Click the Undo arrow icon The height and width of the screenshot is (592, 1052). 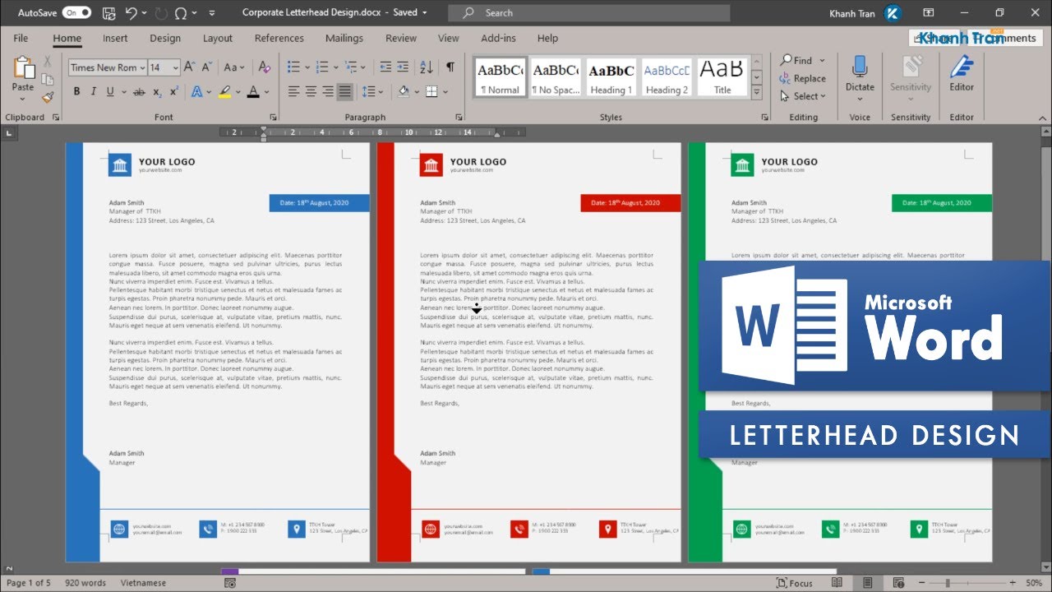click(x=131, y=13)
